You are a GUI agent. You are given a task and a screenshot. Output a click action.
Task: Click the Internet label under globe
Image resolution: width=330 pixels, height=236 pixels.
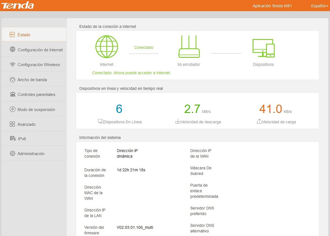(x=107, y=65)
